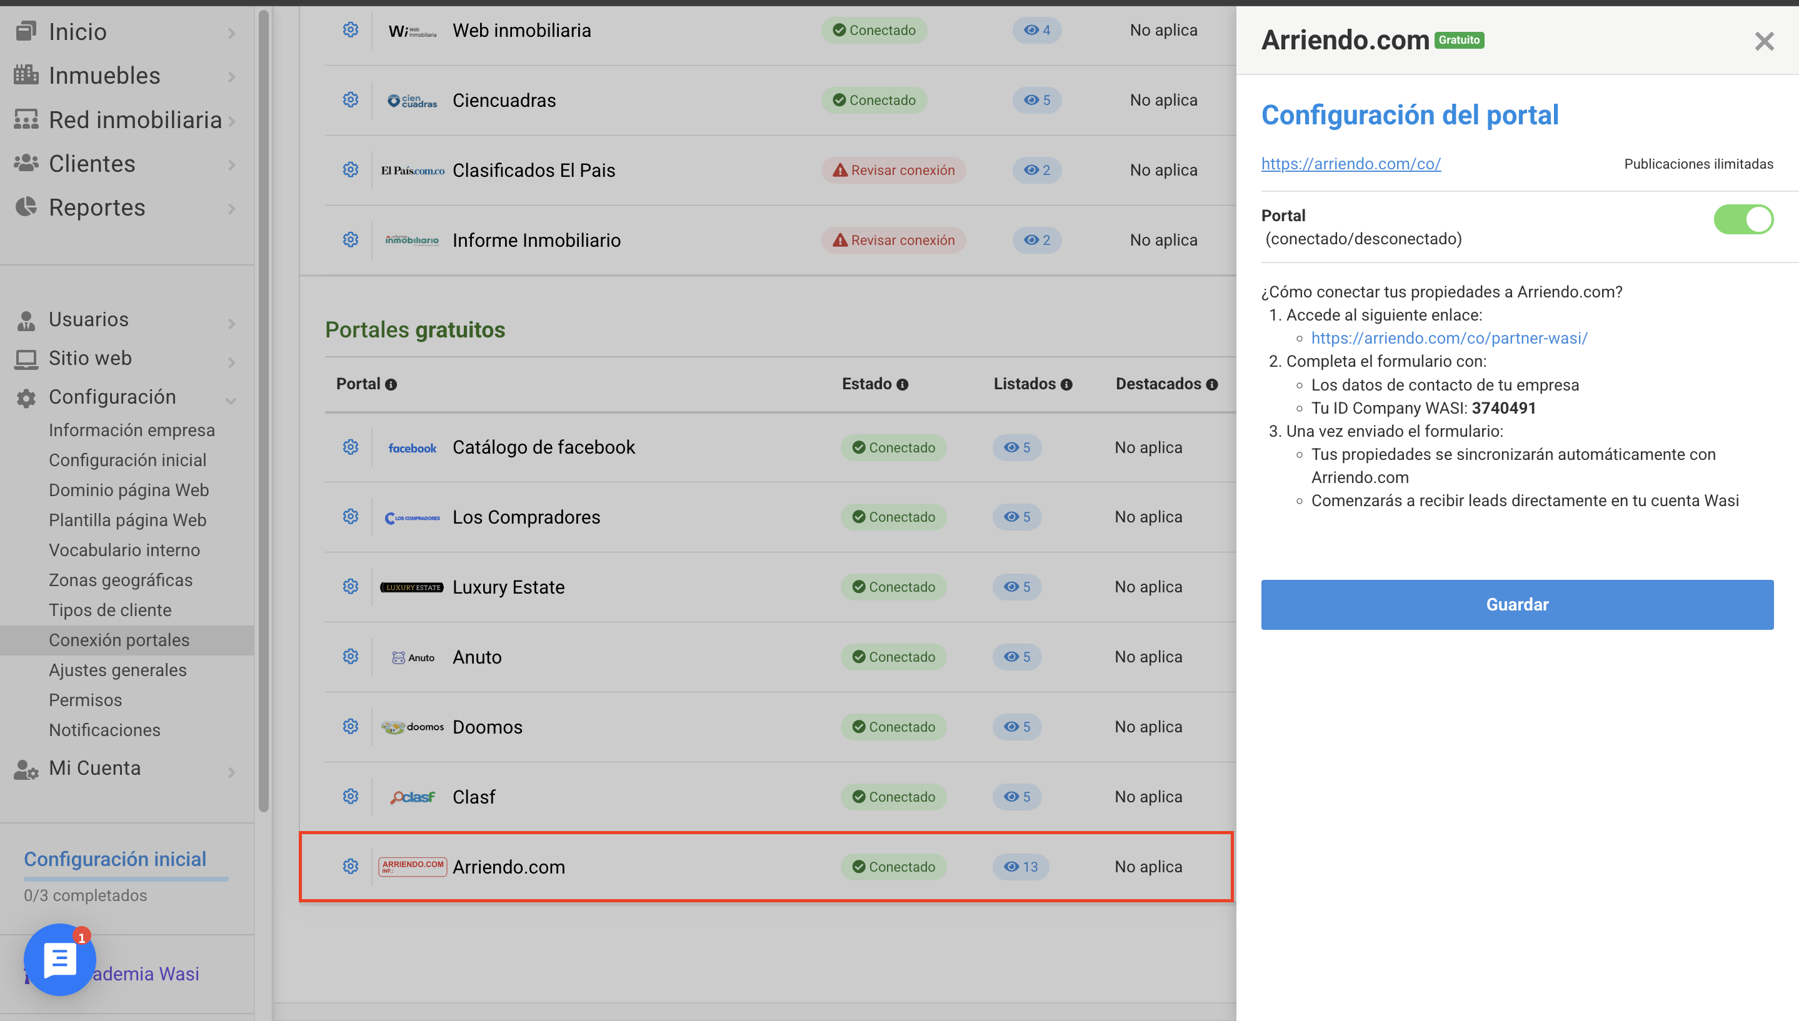Open Información empresa submenu item
Viewport: 1799px width, 1021px height.
tap(132, 430)
